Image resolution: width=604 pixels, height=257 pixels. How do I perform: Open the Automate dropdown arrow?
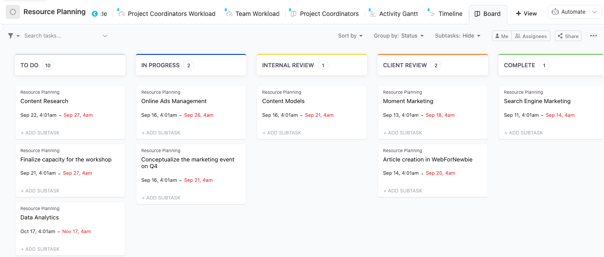tap(594, 12)
